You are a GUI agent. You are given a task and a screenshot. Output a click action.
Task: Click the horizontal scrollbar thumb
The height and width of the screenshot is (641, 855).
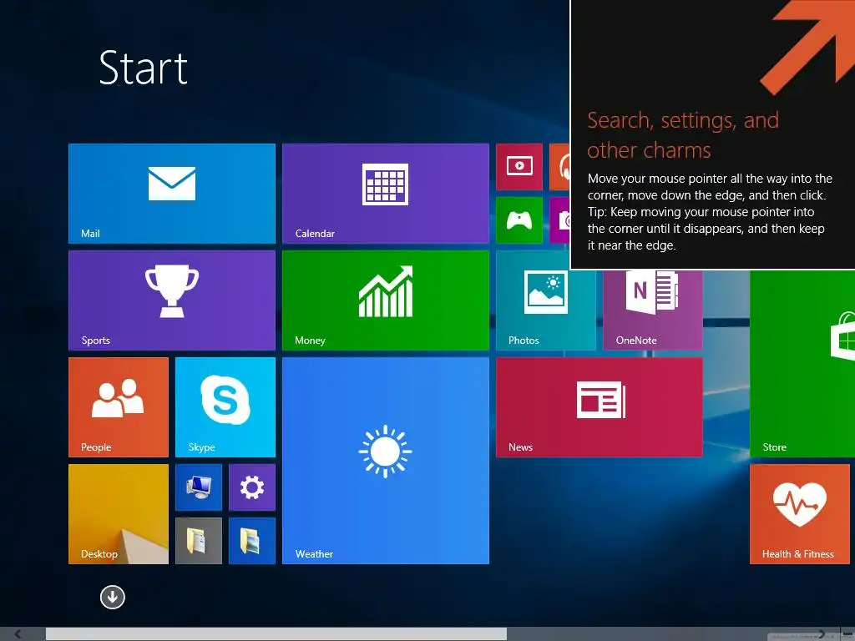pyautogui.click(x=276, y=634)
